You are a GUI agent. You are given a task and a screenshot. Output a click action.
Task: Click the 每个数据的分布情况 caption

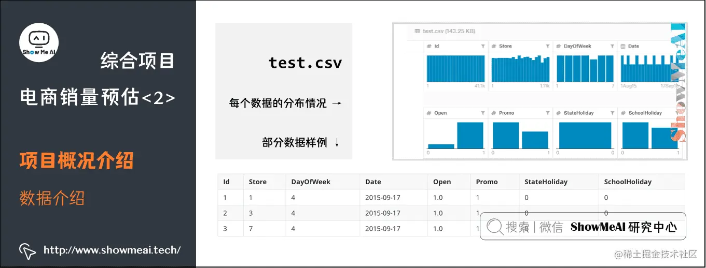tap(278, 103)
